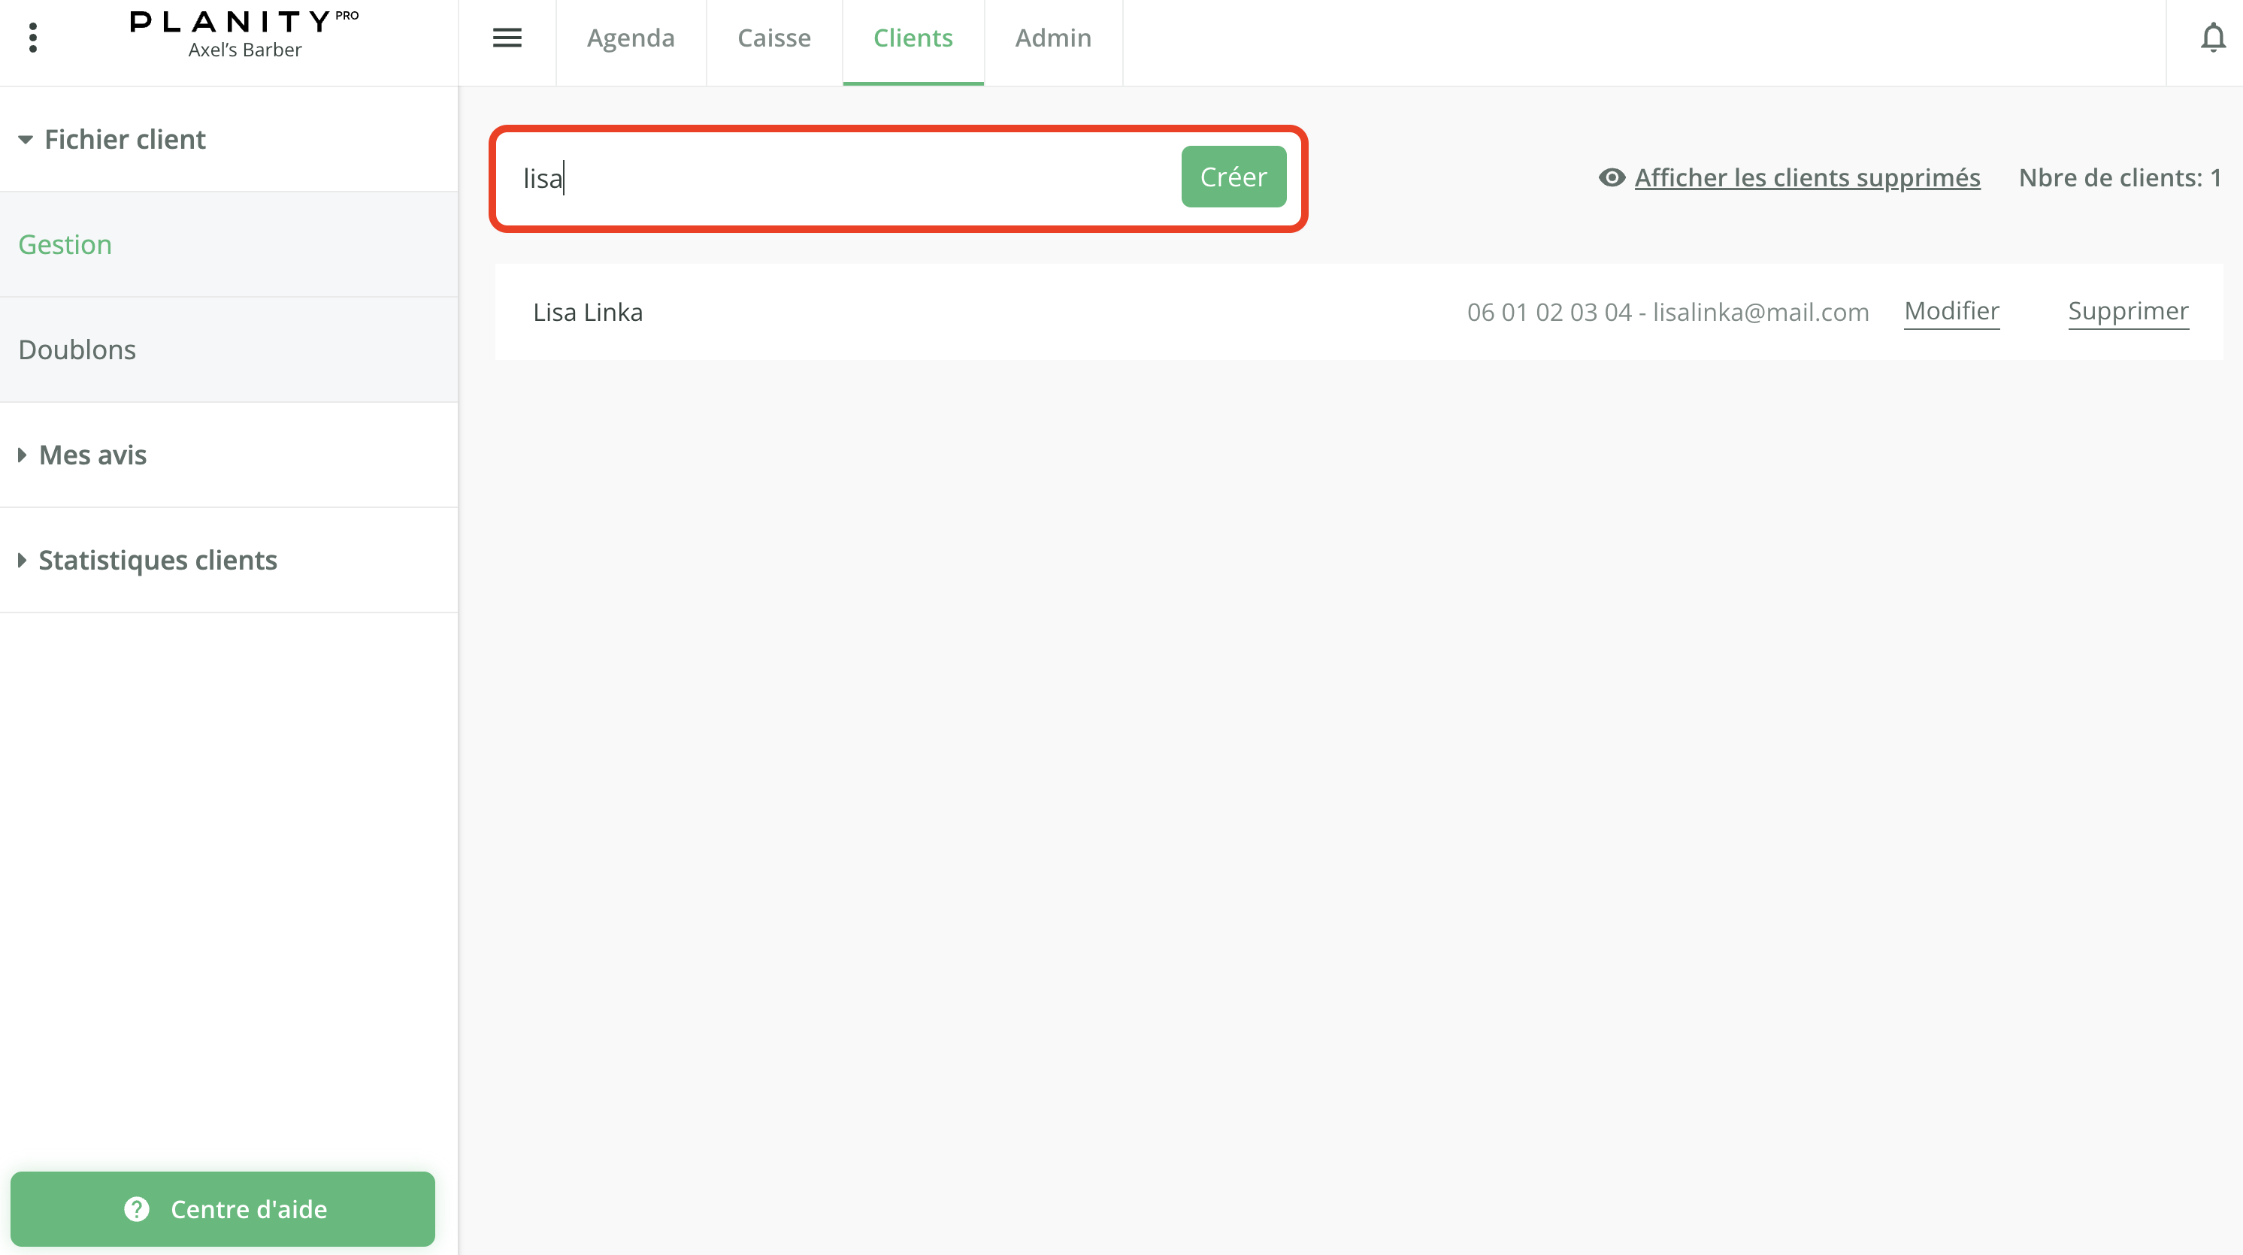Select the Clients tab
Viewport: 2243px width, 1255px height.
point(913,38)
